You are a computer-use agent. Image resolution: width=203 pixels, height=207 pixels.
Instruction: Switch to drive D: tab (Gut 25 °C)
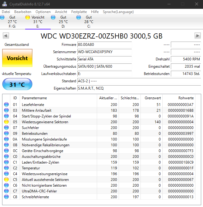(63, 22)
